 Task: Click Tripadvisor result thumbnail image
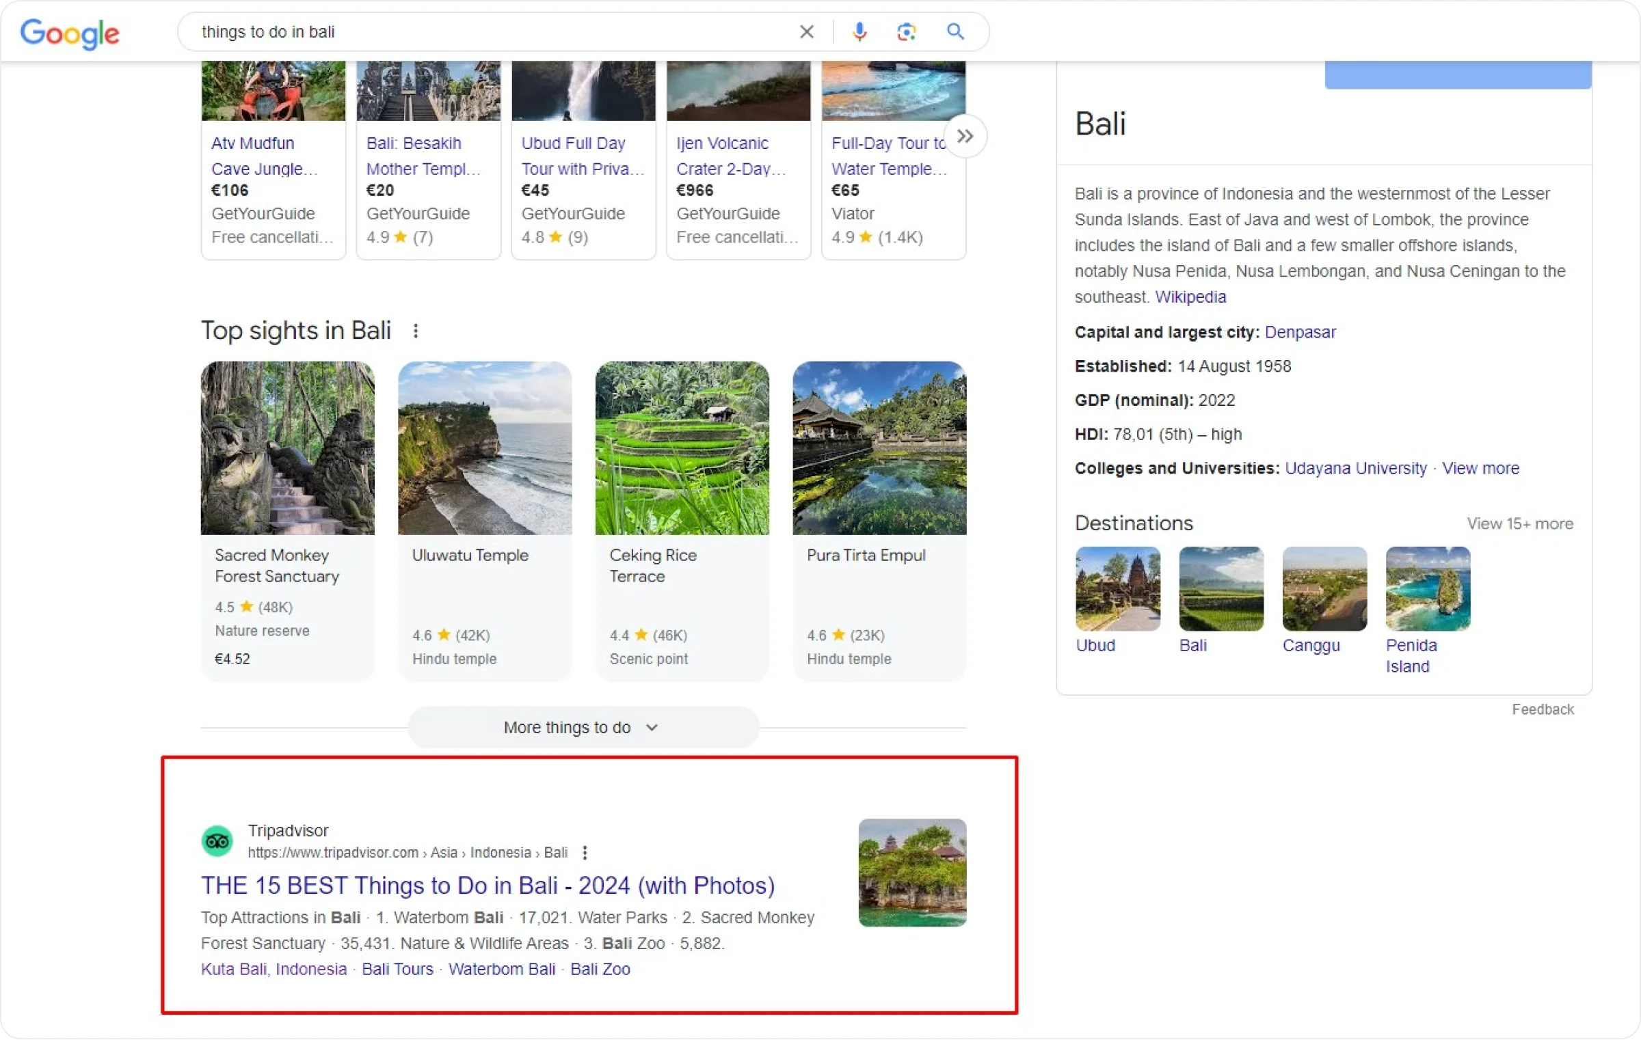[912, 873]
